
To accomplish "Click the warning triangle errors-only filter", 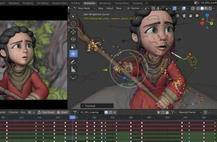I will coord(167,112).
